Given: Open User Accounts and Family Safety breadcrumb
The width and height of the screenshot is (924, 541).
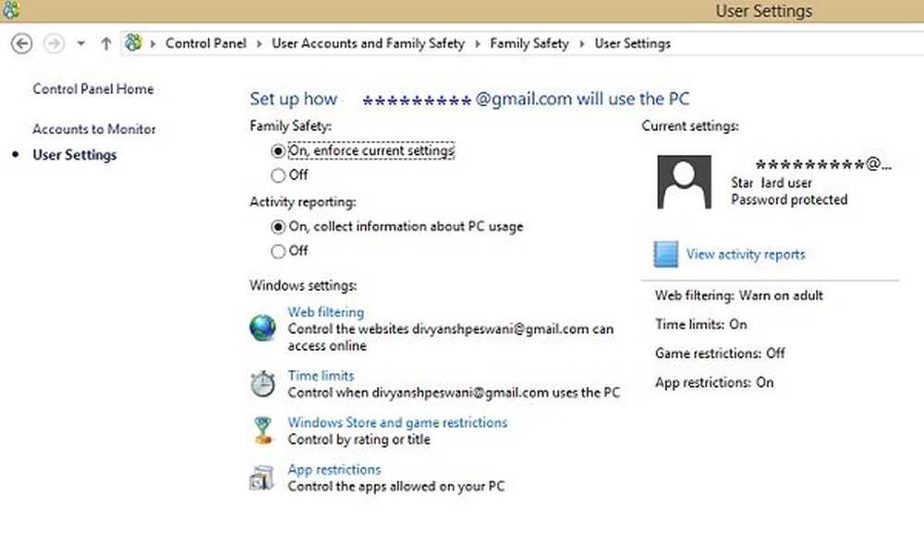Looking at the screenshot, I should pyautogui.click(x=368, y=43).
